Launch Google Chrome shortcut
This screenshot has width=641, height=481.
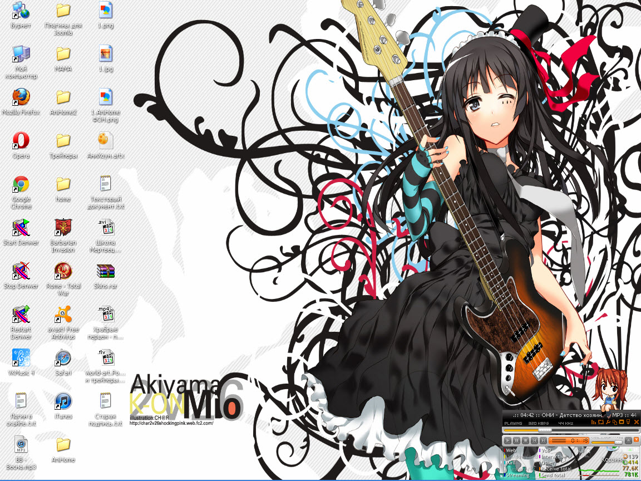(21, 192)
